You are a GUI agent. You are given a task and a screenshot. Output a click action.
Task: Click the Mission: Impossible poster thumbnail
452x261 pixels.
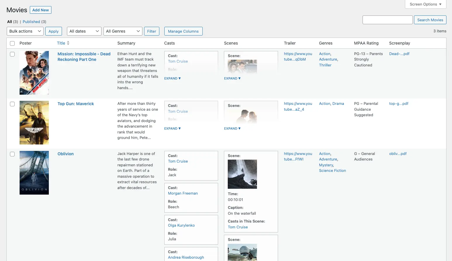(x=34, y=73)
